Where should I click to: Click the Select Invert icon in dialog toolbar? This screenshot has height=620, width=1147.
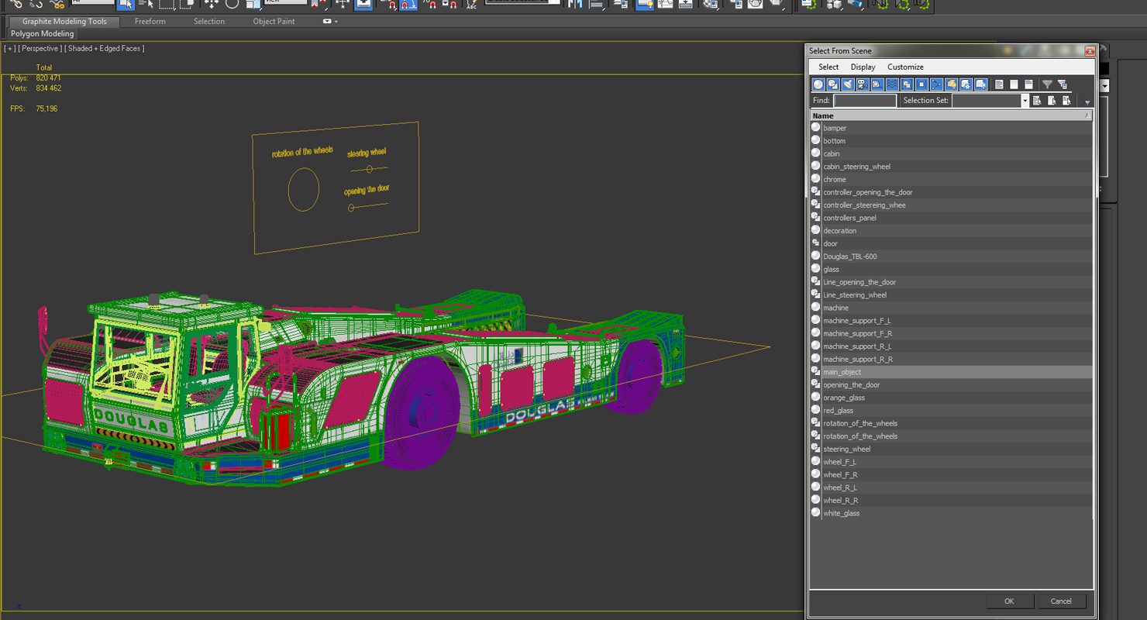1028,84
